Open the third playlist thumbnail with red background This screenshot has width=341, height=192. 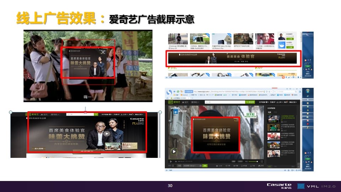[x=274, y=137]
